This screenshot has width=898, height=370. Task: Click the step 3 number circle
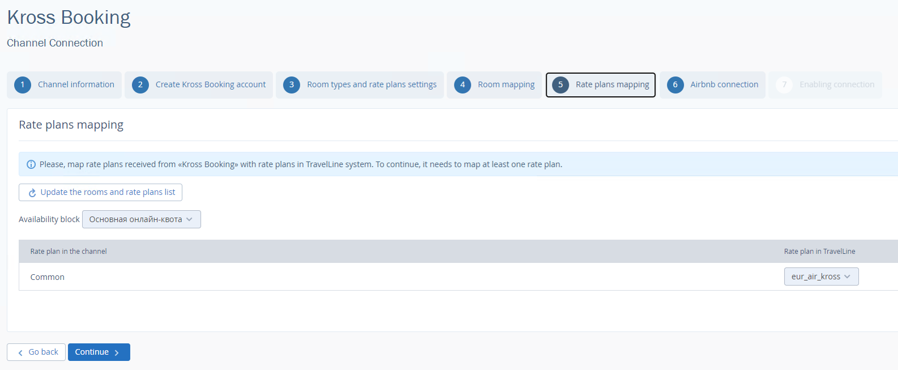[292, 85]
